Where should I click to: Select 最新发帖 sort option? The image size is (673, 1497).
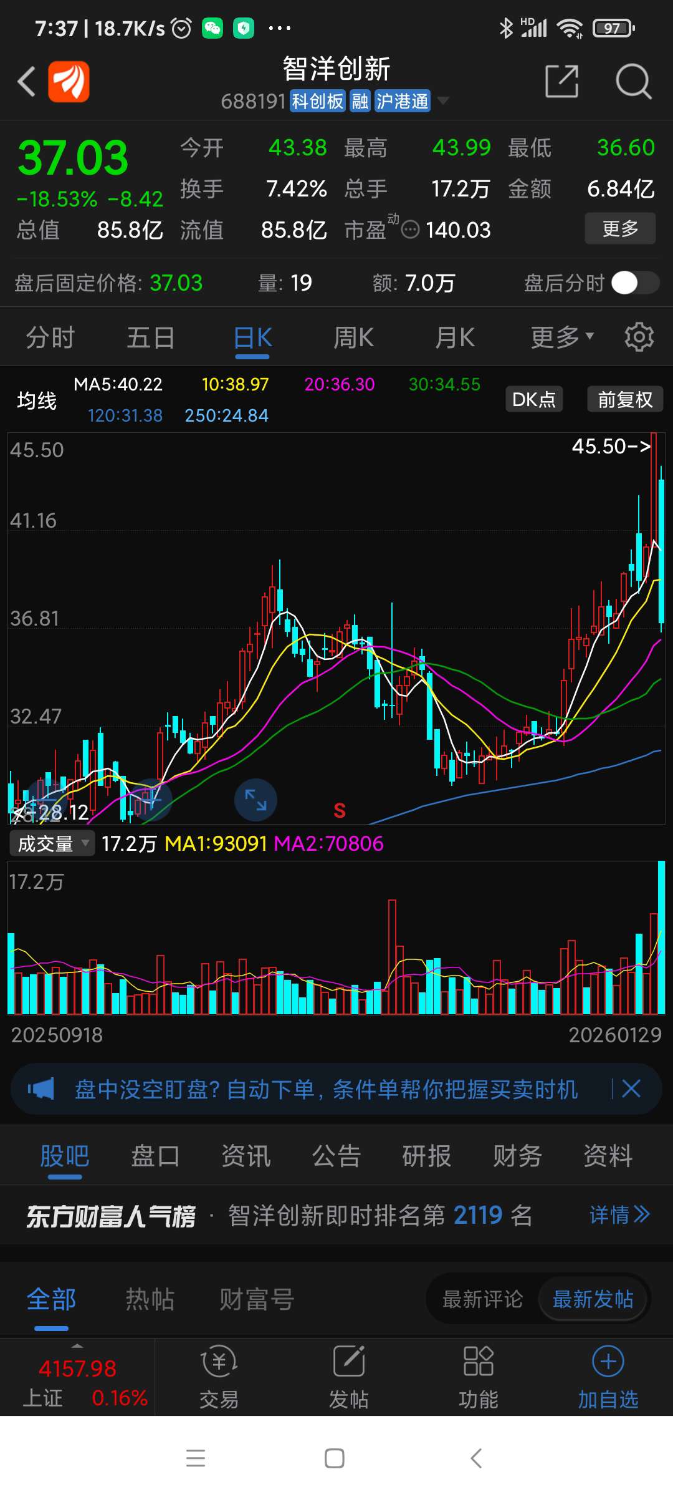click(x=593, y=1299)
